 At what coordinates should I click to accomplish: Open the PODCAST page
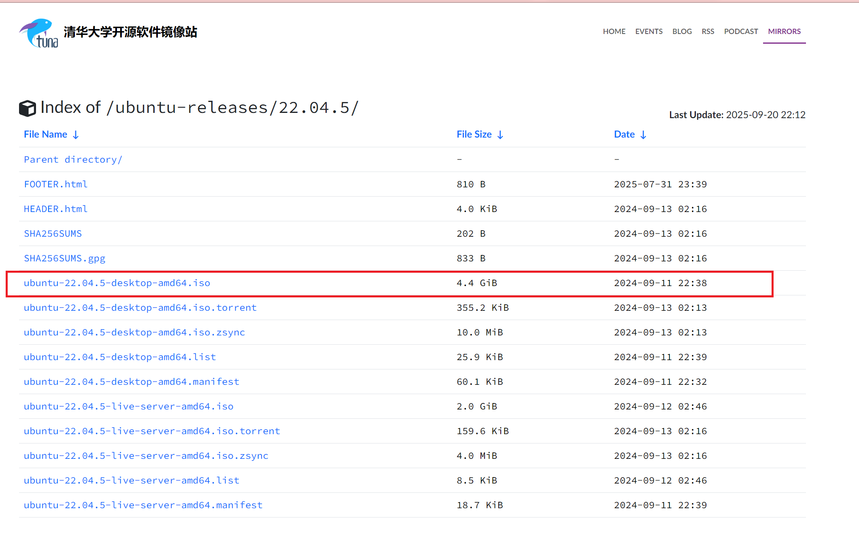741,31
